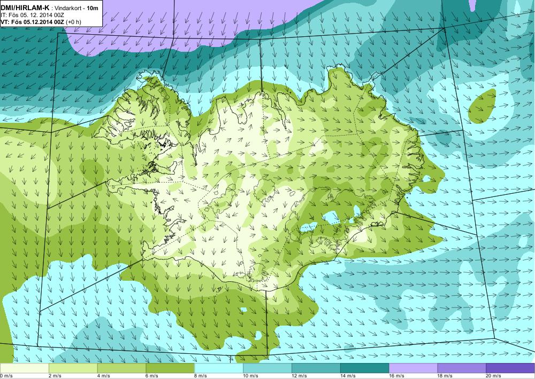Select the deep purple legend swatch above 20 m/s
The image size is (535, 379).
click(x=510, y=368)
